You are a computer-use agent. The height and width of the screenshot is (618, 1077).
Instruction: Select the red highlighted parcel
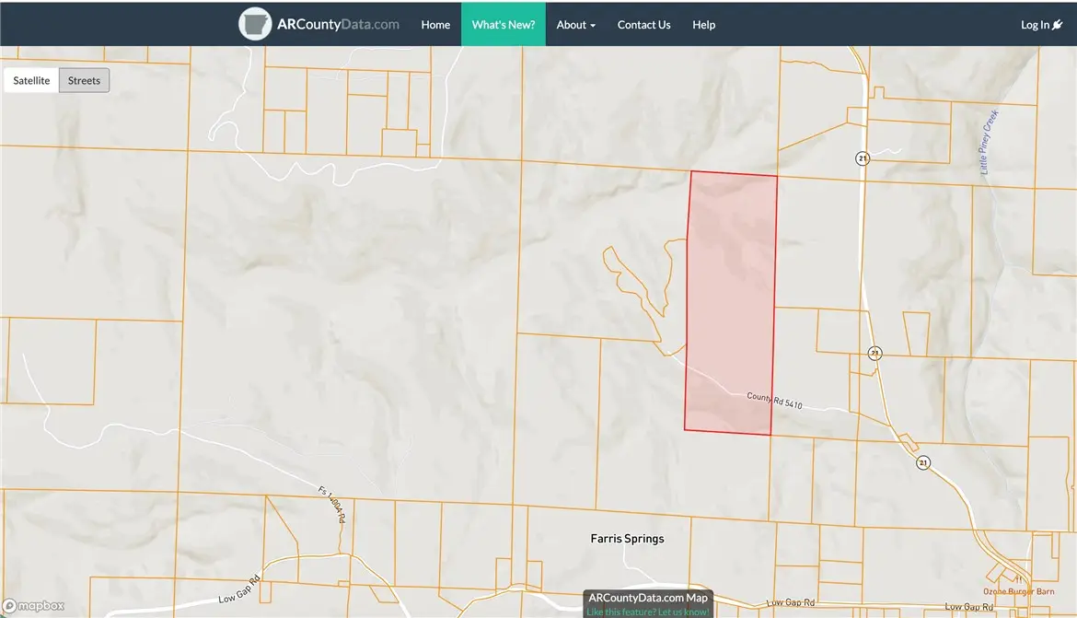point(731,302)
